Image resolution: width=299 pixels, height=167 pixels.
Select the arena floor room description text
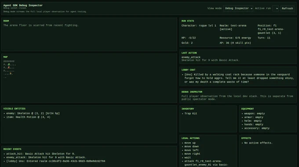point(41,25)
